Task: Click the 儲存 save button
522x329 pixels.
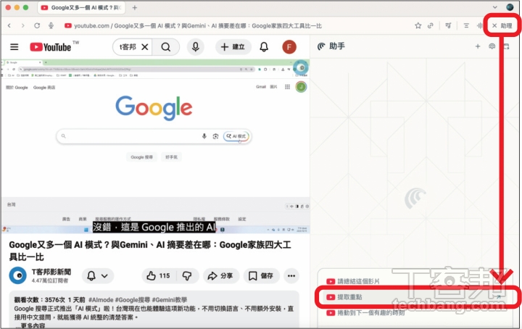Action: click(x=261, y=276)
